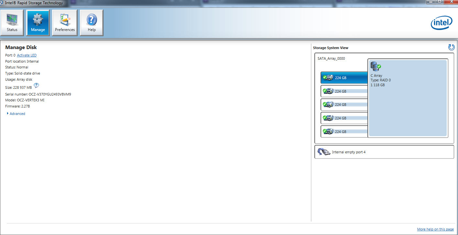Click the Type: RAID 0 volume text
The image size is (458, 235).
point(381,80)
